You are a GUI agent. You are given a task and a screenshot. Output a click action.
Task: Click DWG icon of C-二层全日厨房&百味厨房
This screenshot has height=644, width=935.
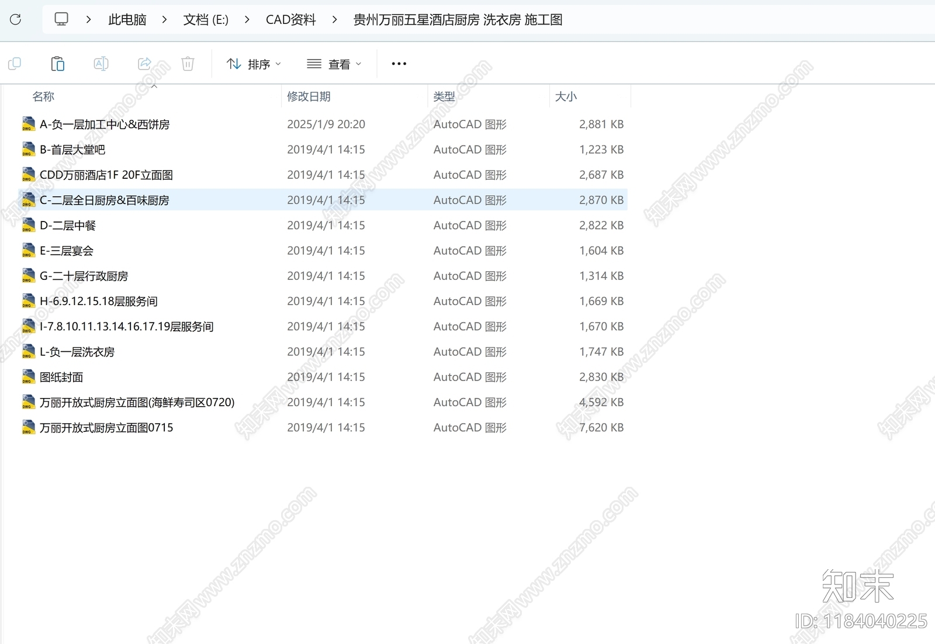coord(28,200)
